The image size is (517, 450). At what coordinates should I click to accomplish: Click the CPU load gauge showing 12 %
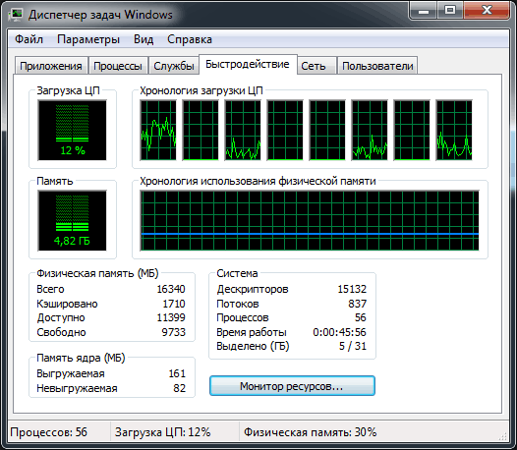[x=72, y=131]
